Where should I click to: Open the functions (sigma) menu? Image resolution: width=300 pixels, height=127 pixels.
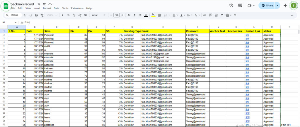click(x=235, y=15)
